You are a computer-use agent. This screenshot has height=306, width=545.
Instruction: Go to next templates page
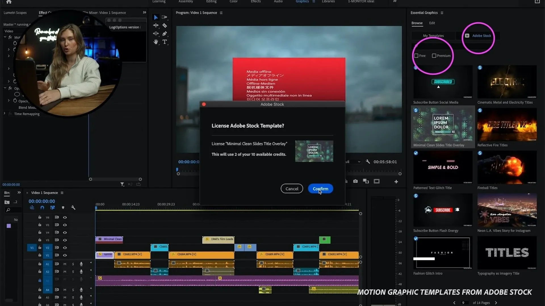pyautogui.click(x=496, y=303)
